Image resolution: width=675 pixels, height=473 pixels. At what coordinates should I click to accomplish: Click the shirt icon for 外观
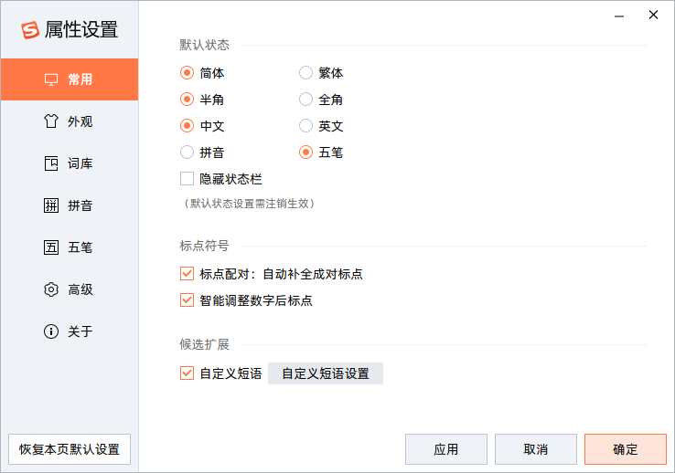click(x=51, y=121)
